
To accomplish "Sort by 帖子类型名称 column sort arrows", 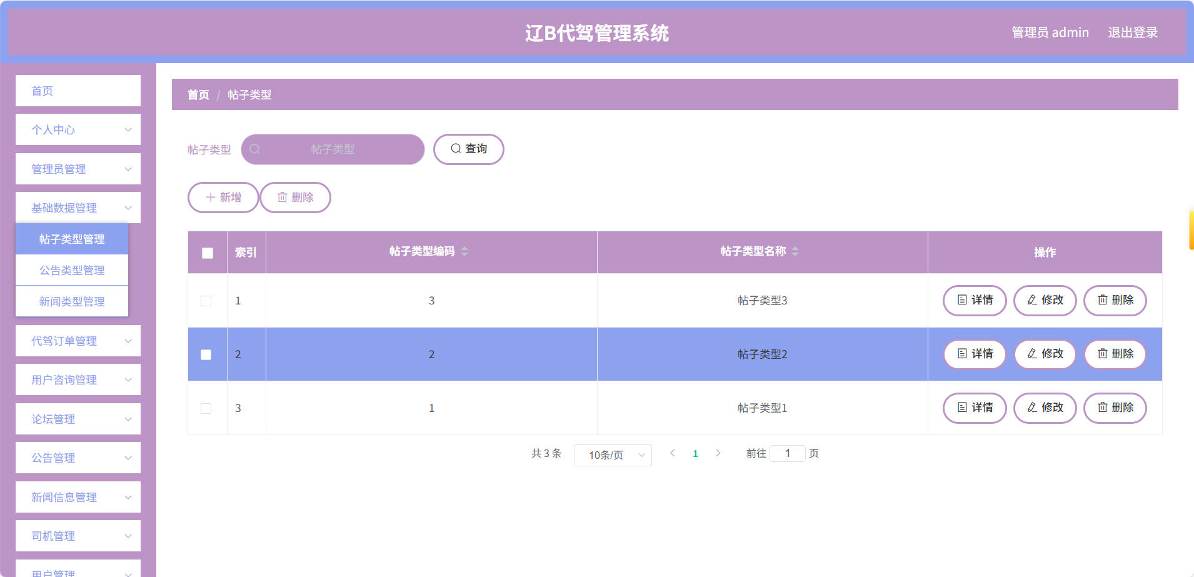I will 795,251.
